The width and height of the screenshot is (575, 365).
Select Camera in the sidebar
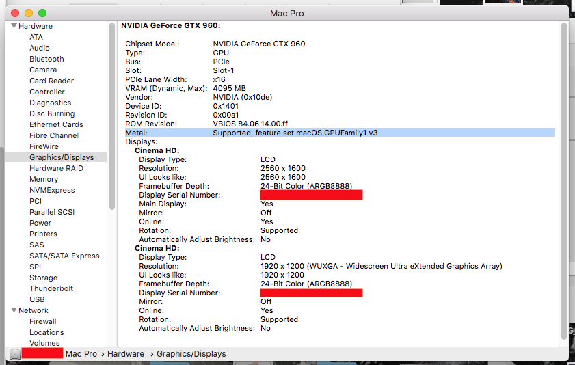[x=43, y=70]
